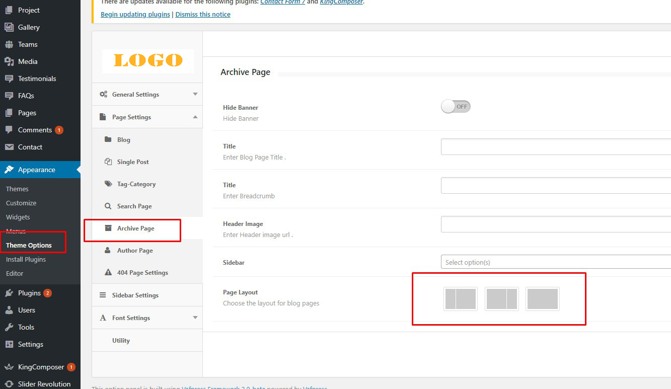The width and height of the screenshot is (671, 389).
Task: Expand the General Settings section arrow
Action: coord(195,95)
